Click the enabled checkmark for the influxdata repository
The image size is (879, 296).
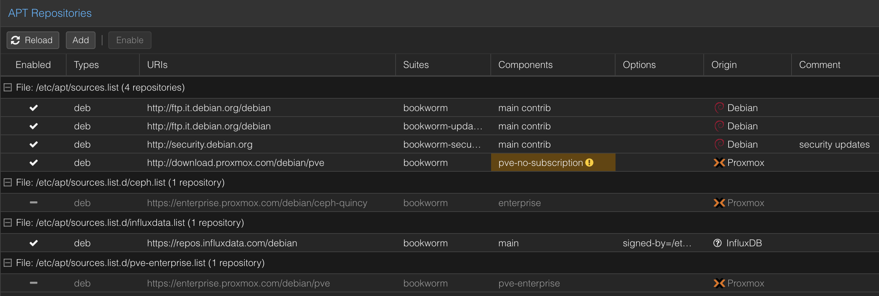(x=34, y=243)
